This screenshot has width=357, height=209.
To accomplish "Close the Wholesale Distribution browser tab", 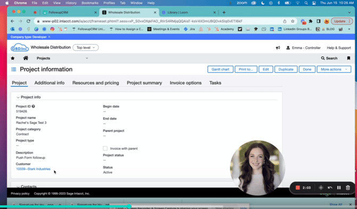I will [x=155, y=13].
